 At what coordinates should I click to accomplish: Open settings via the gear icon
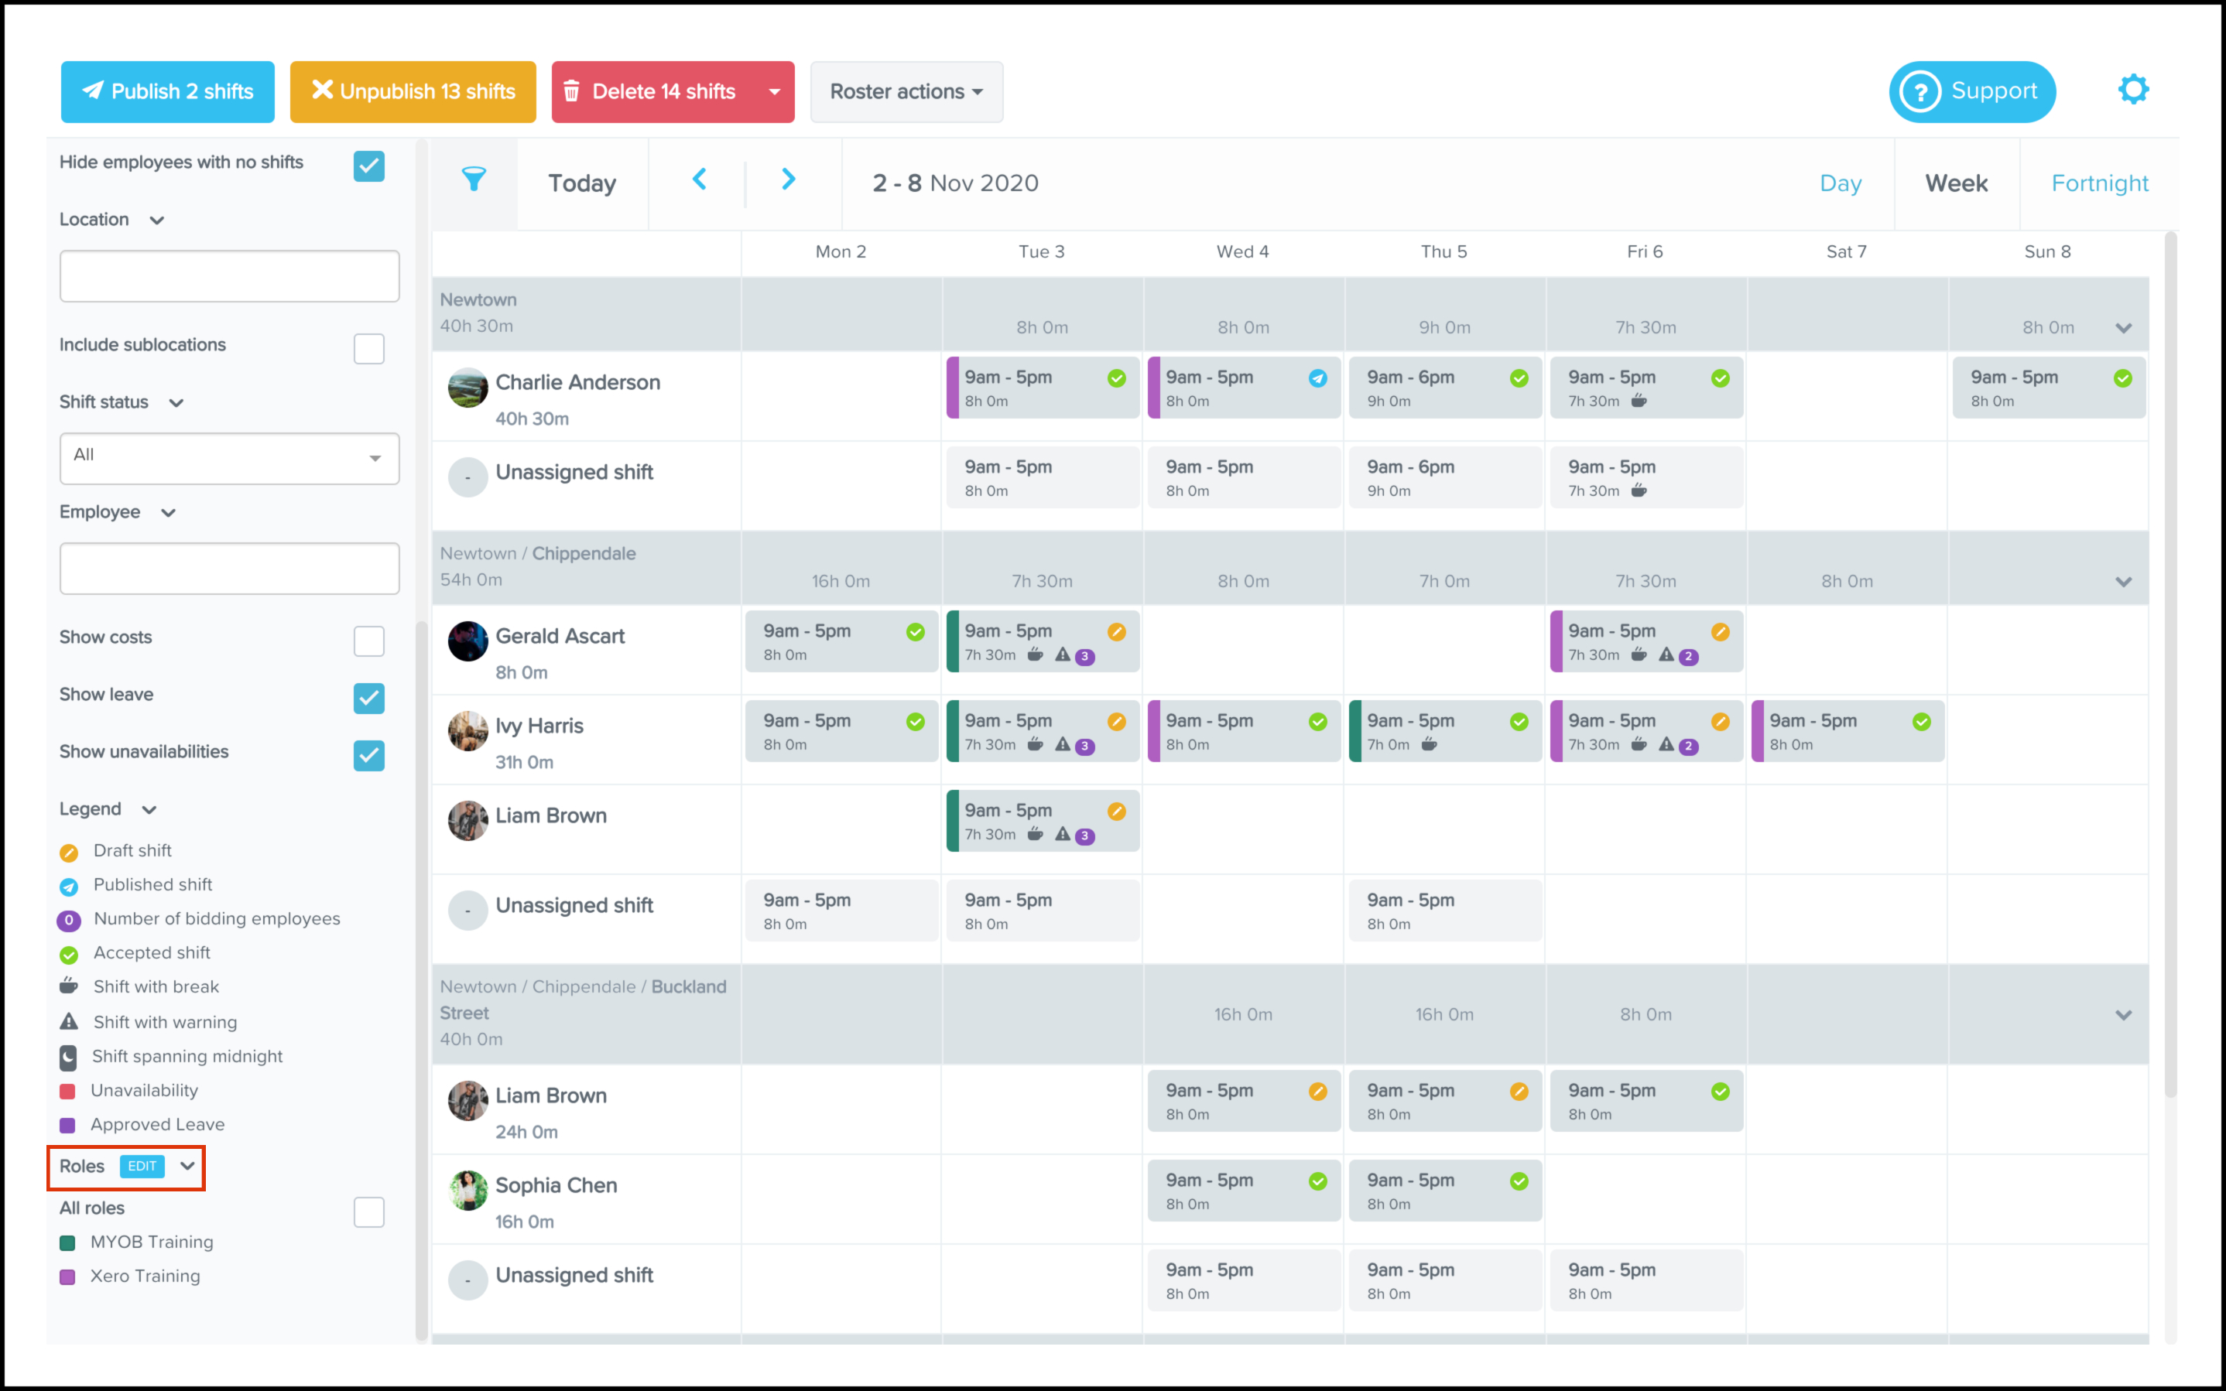(2133, 91)
